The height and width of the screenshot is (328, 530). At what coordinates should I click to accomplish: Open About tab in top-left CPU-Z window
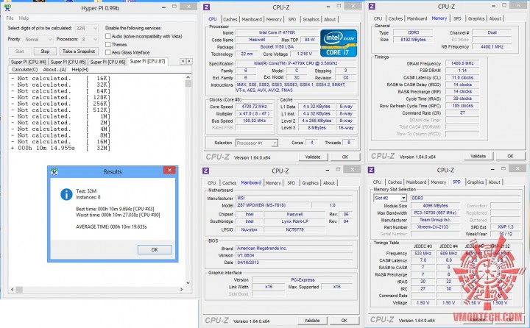330,19
